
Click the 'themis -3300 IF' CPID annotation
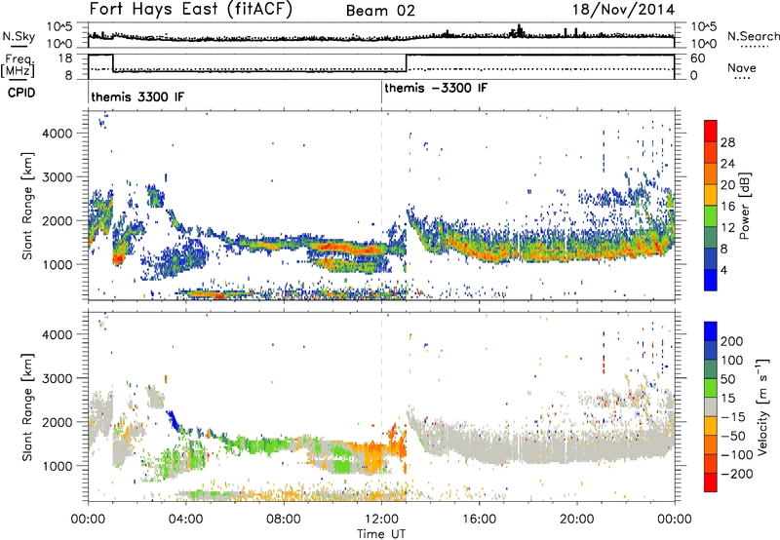tap(436, 88)
